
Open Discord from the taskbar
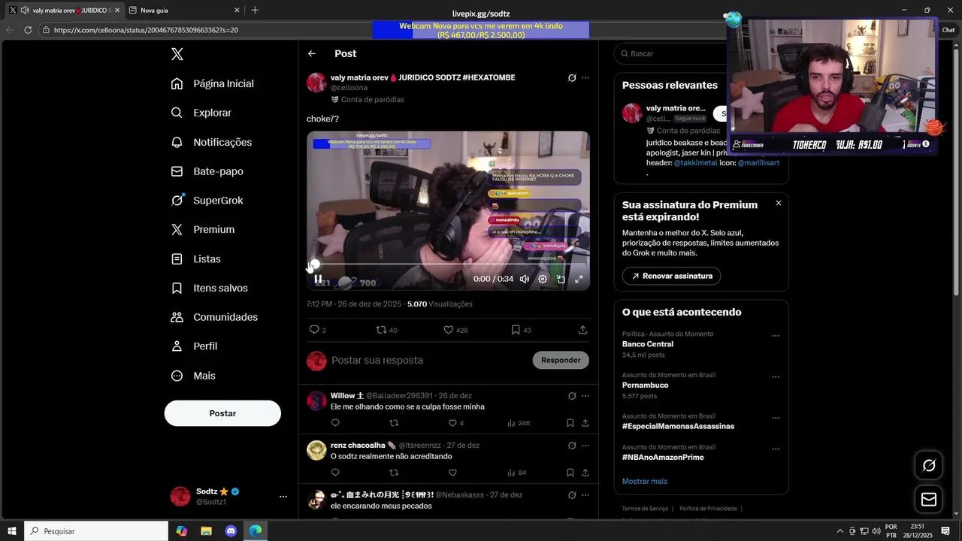pos(231,531)
